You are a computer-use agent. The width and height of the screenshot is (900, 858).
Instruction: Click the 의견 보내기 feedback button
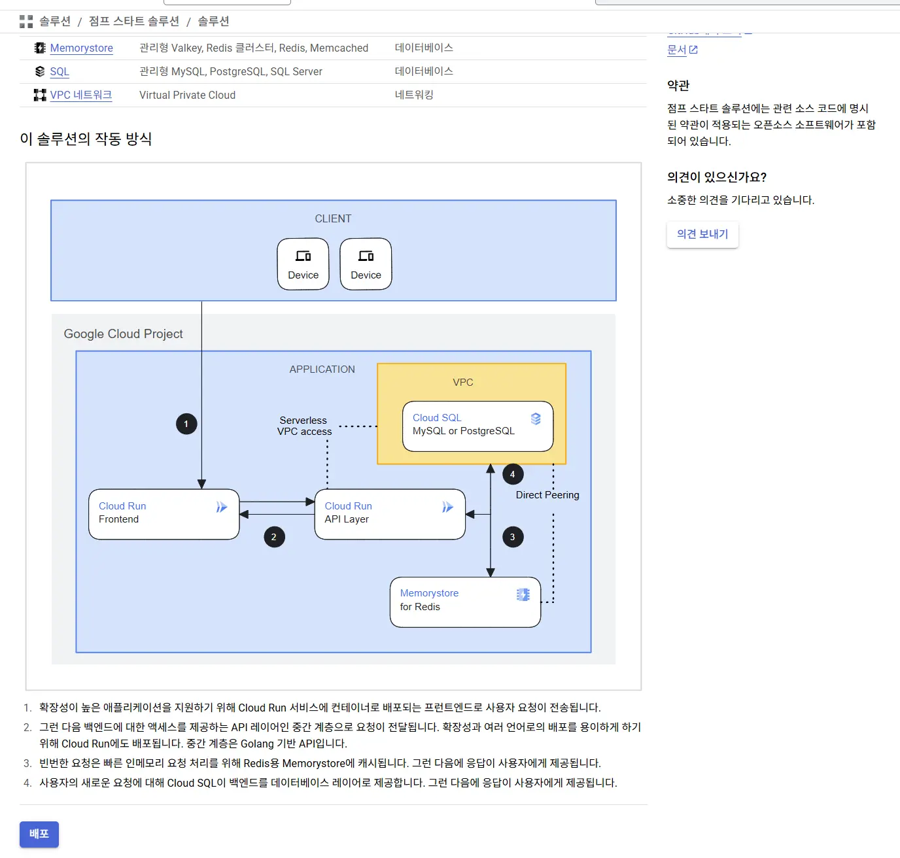[702, 234]
